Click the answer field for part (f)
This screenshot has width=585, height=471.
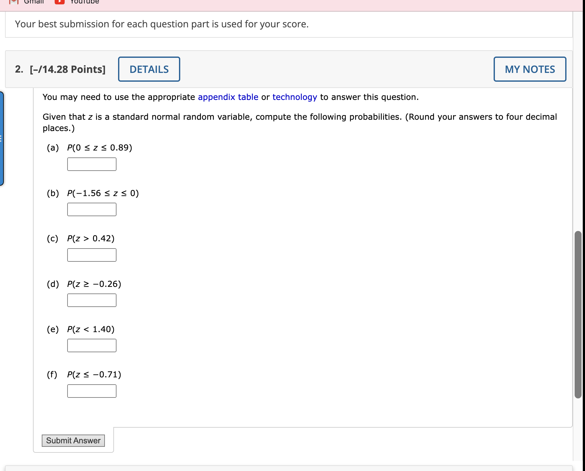(x=91, y=391)
